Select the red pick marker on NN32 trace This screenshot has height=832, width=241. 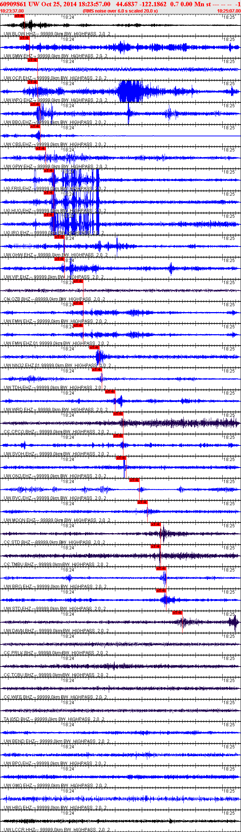pyautogui.click(x=94, y=347)
